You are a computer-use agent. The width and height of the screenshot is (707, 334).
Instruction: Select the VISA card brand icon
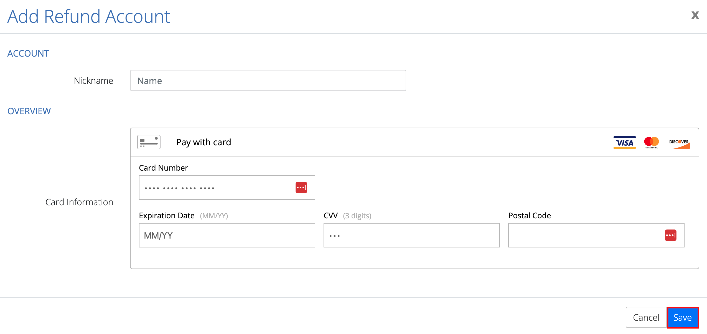(x=624, y=142)
